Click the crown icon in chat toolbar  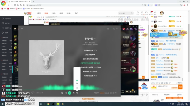coord(159,83)
